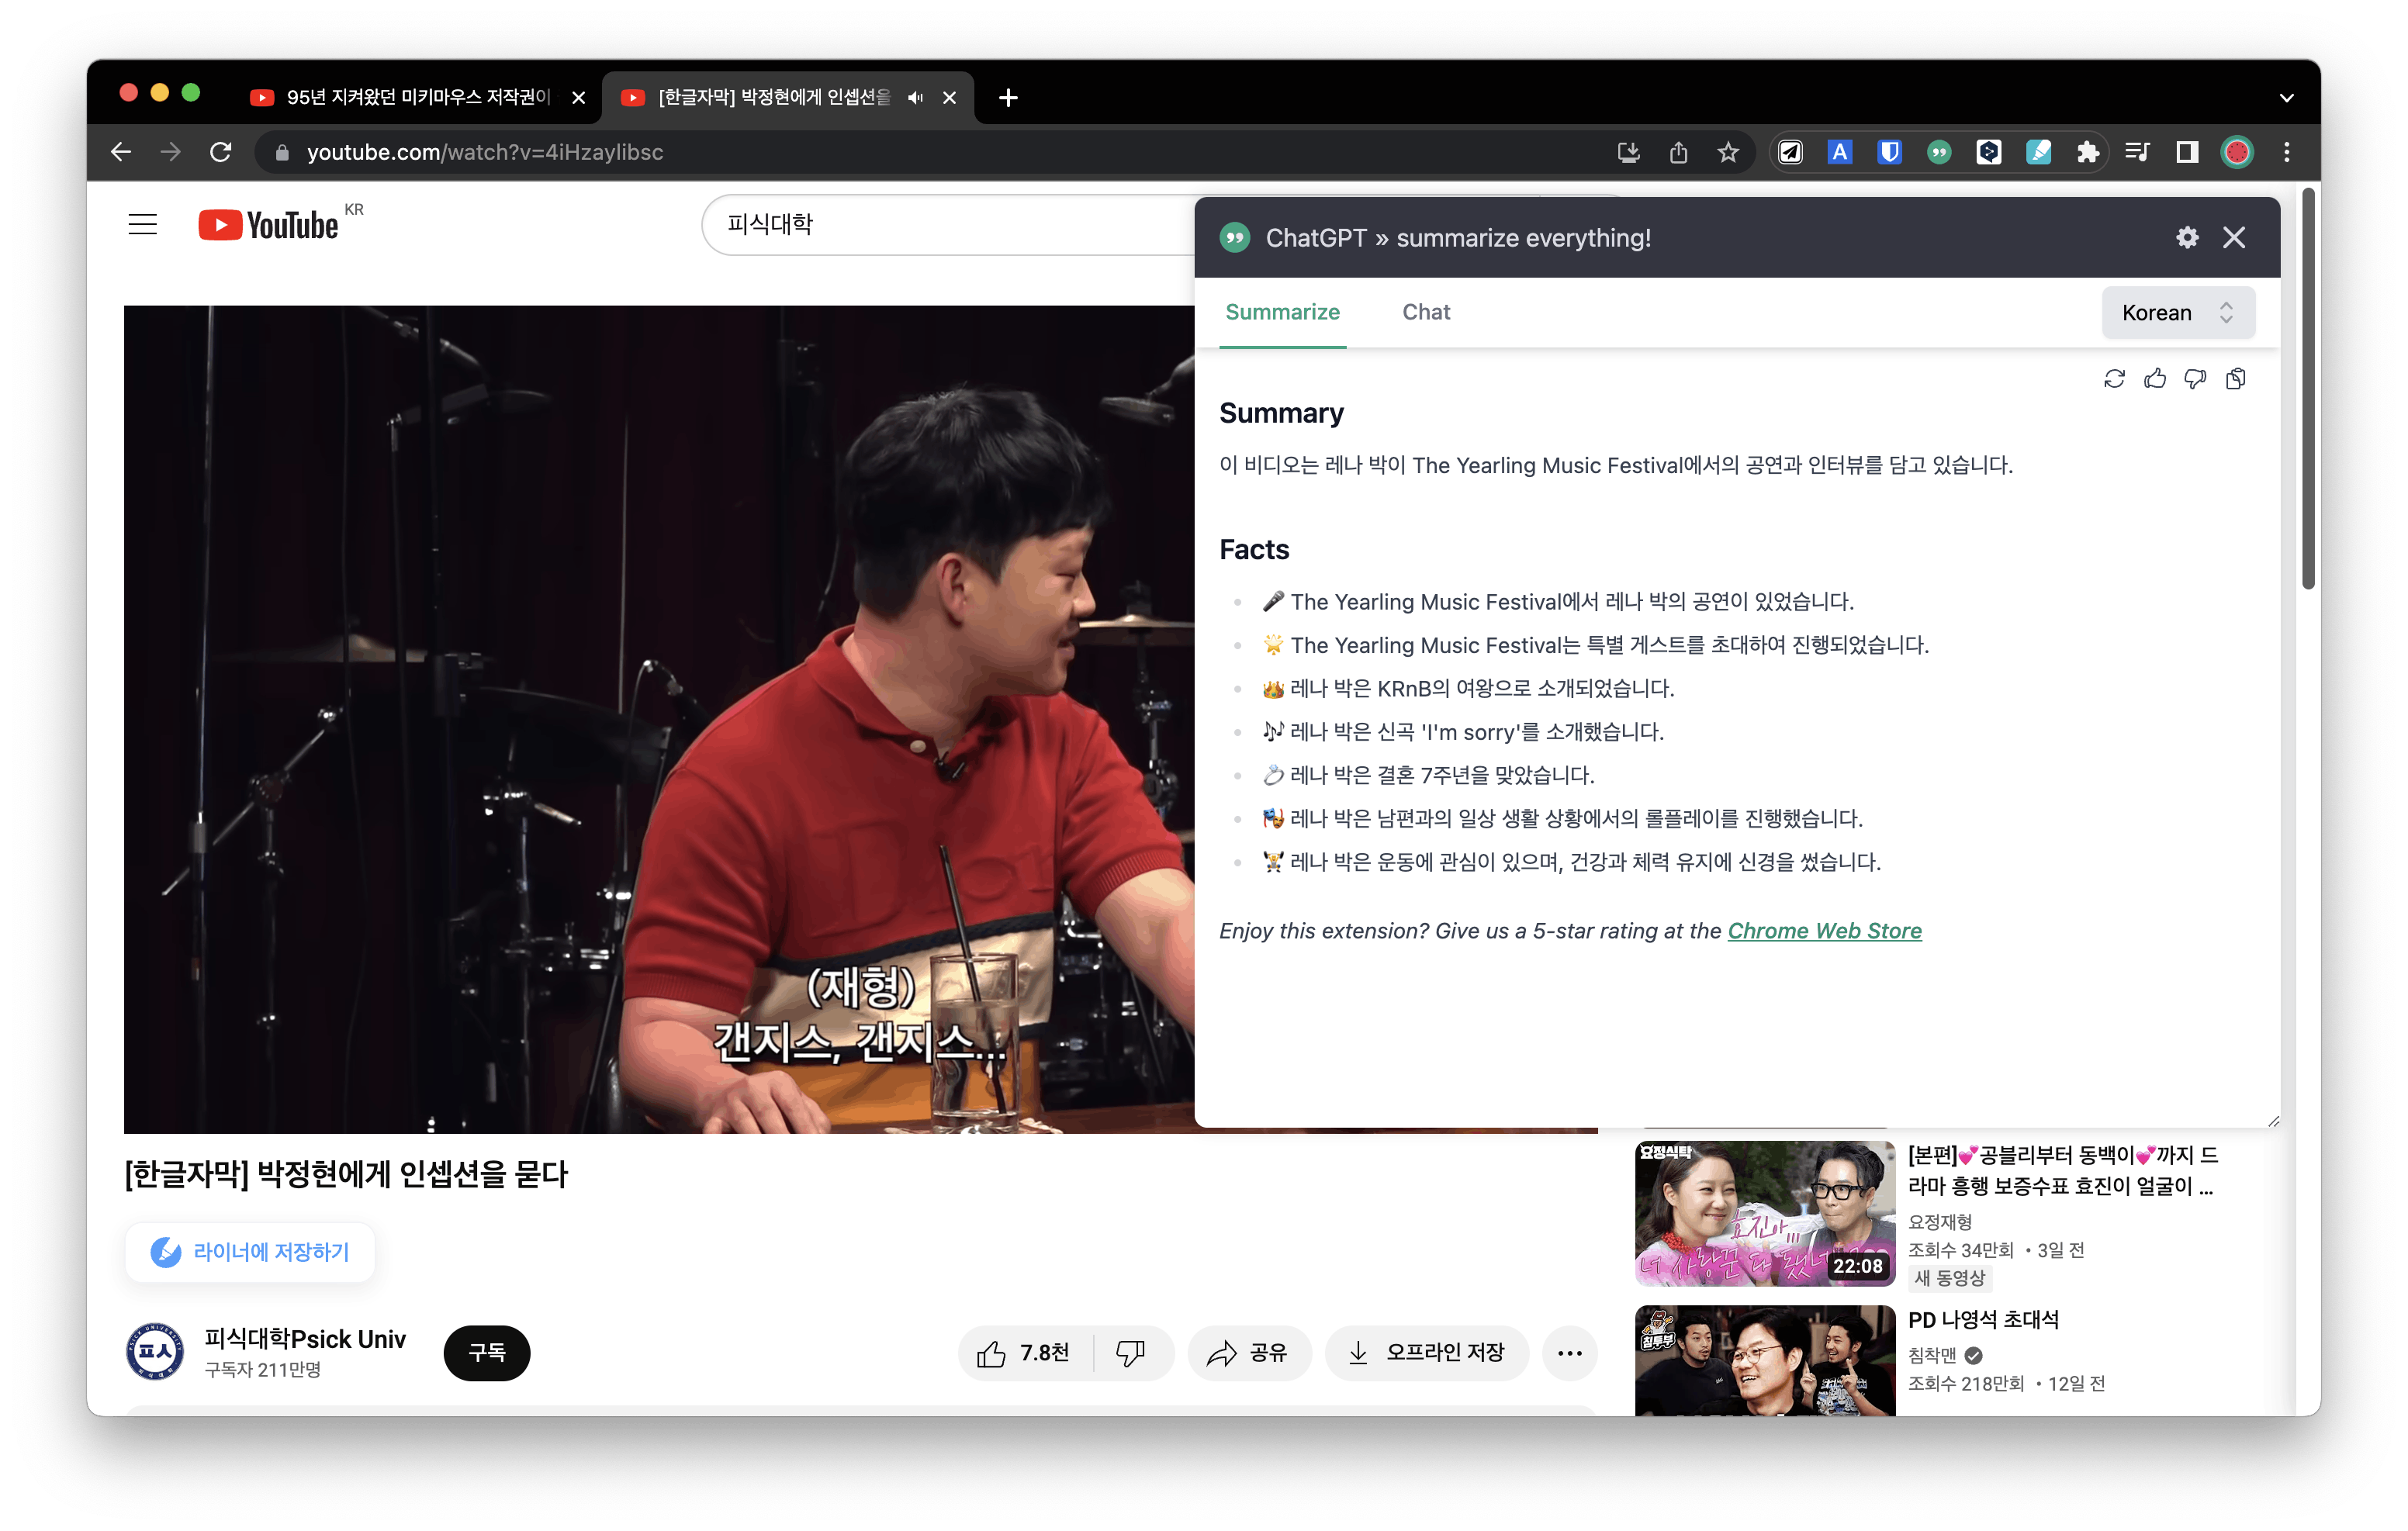Open the ChatGPT summarize extension settings gear

pyautogui.click(x=2187, y=237)
